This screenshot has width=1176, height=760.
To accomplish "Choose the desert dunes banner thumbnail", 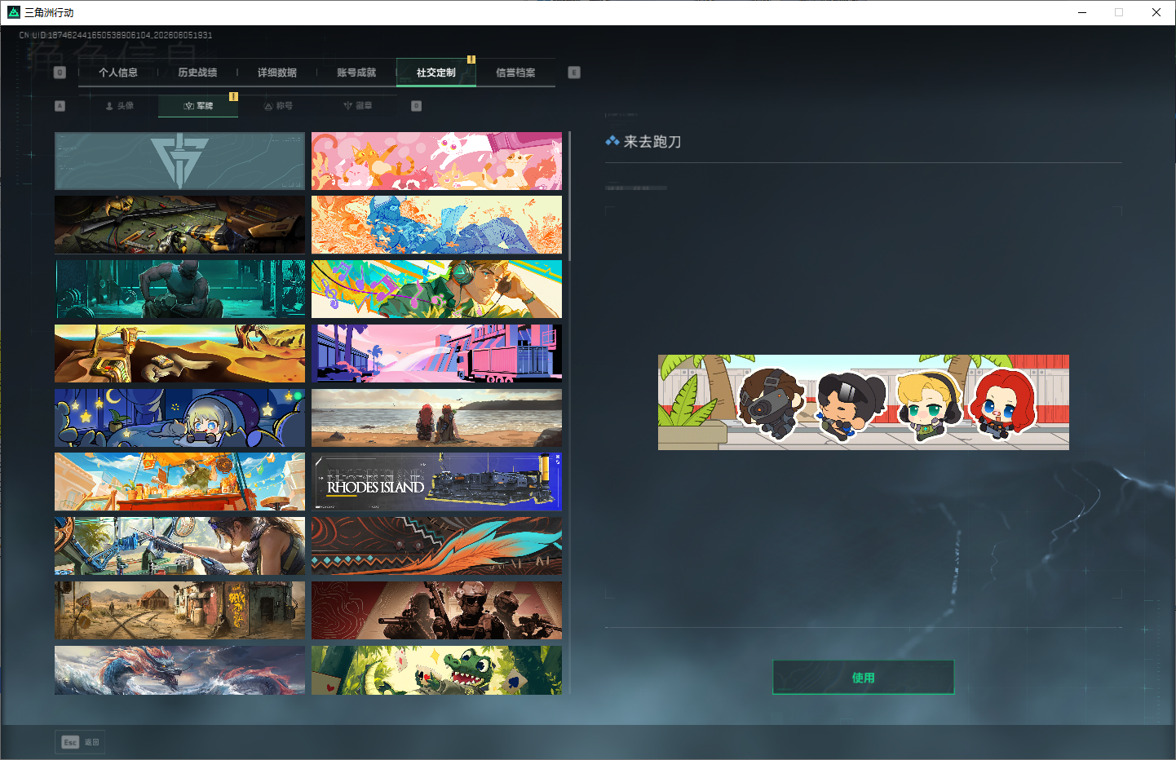I will tap(179, 354).
